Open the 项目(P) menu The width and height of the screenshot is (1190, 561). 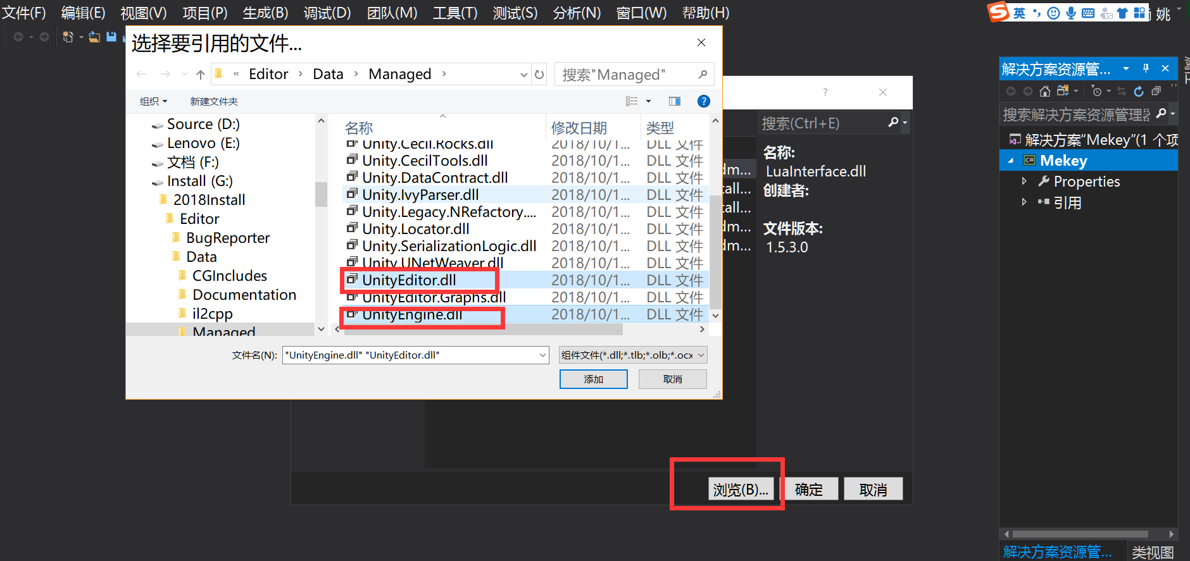click(x=205, y=13)
